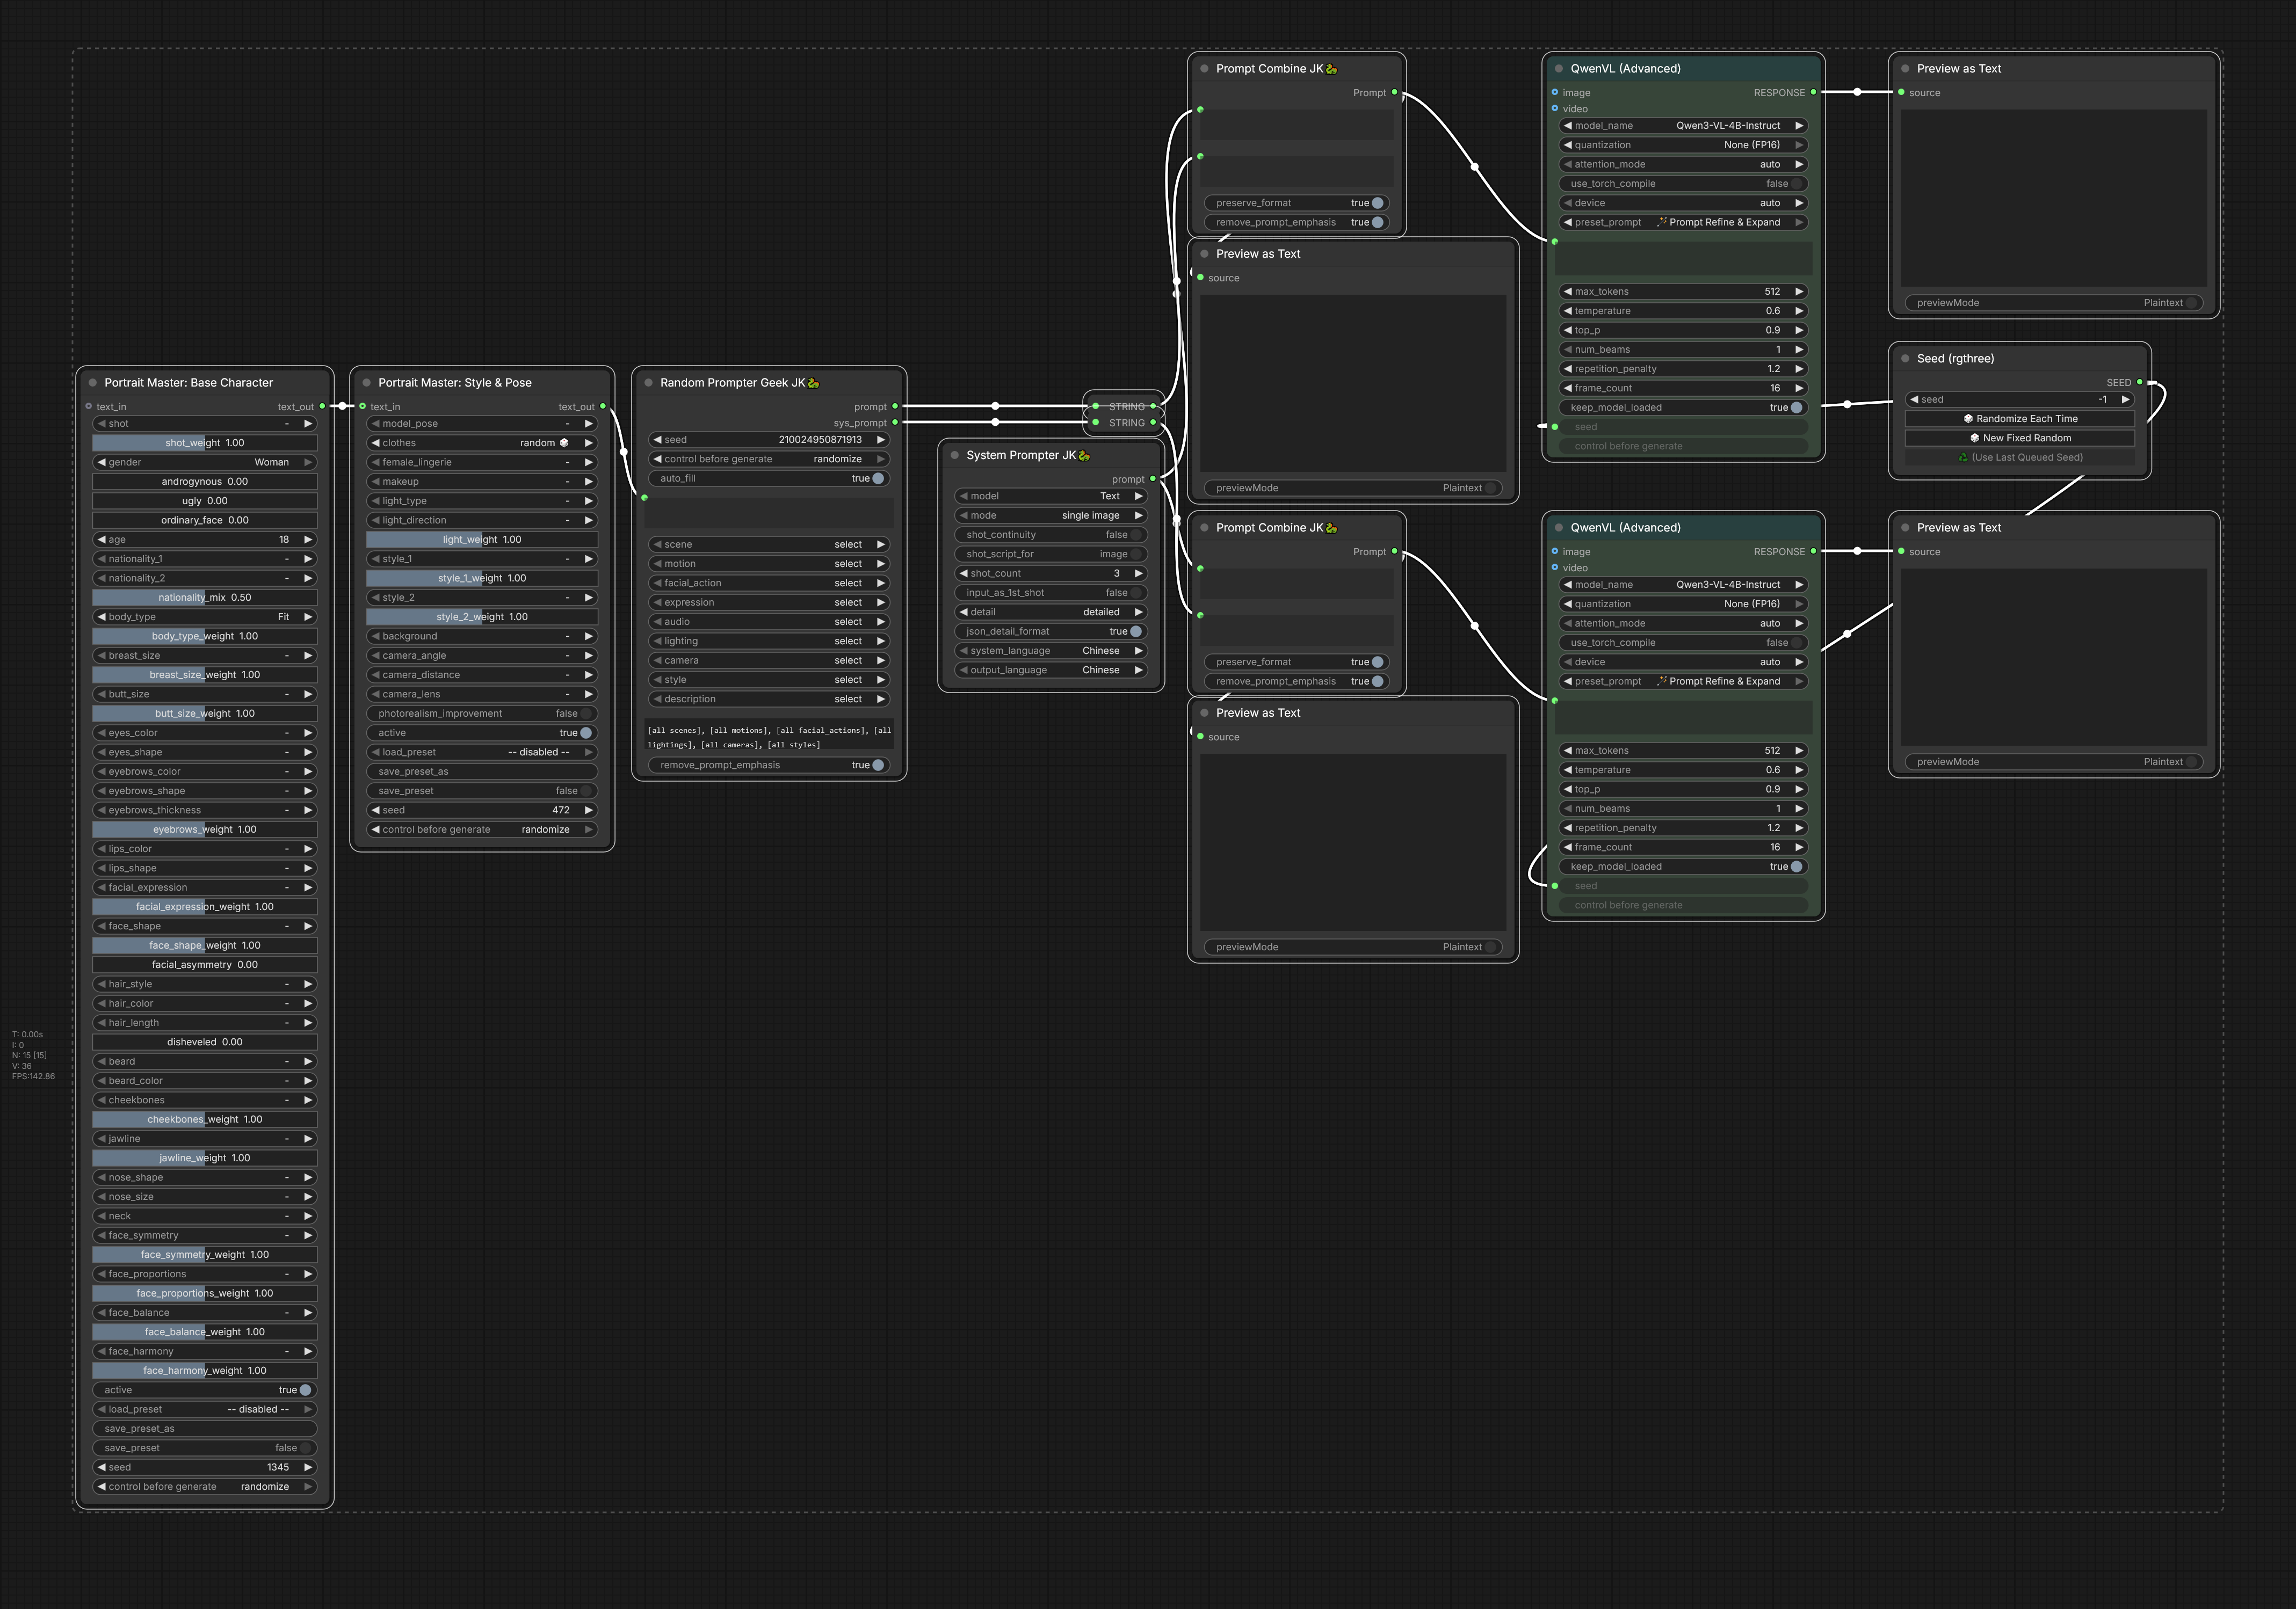The image size is (2296, 1609).
Task: Collapse the Portrait Master: Style & Pose node dot
Action: coord(367,383)
